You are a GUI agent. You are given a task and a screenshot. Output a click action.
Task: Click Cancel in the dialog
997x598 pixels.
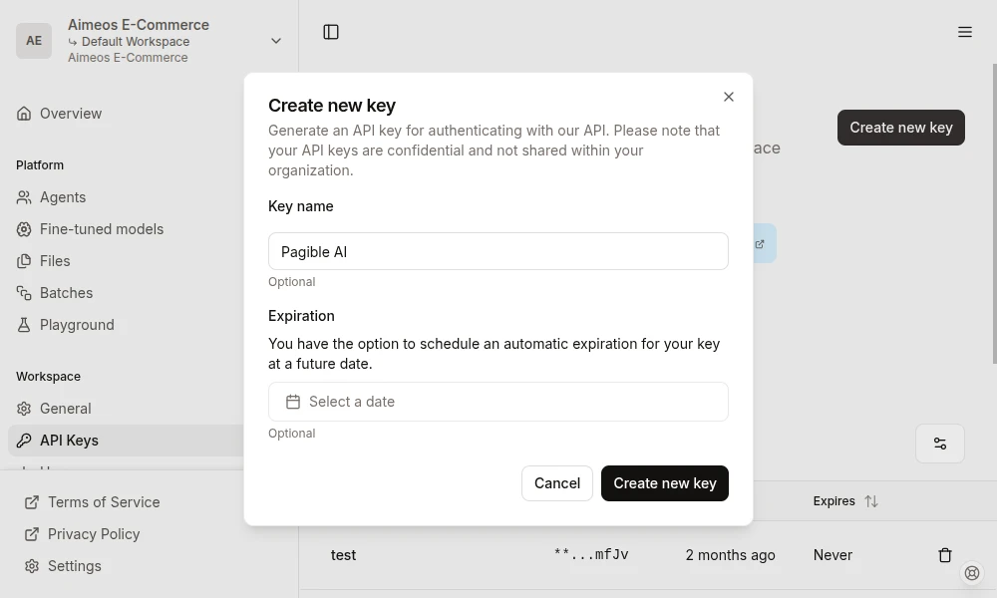pyautogui.click(x=556, y=483)
